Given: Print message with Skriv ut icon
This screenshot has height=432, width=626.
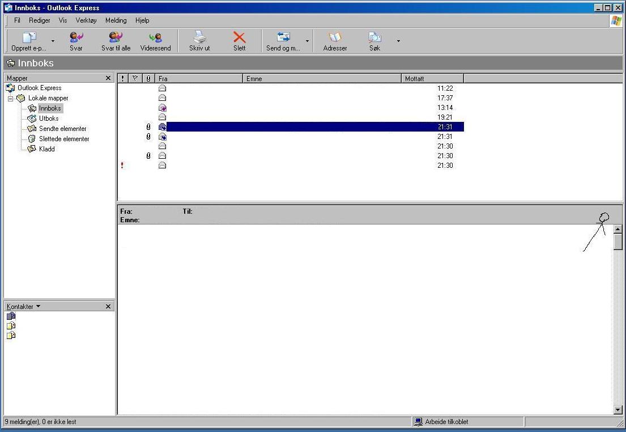Looking at the screenshot, I should click(x=199, y=39).
